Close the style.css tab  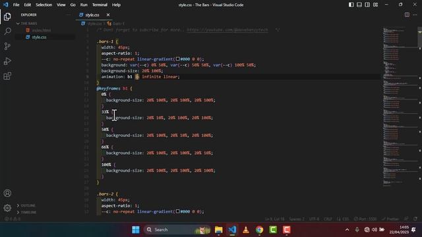tap(108, 14)
